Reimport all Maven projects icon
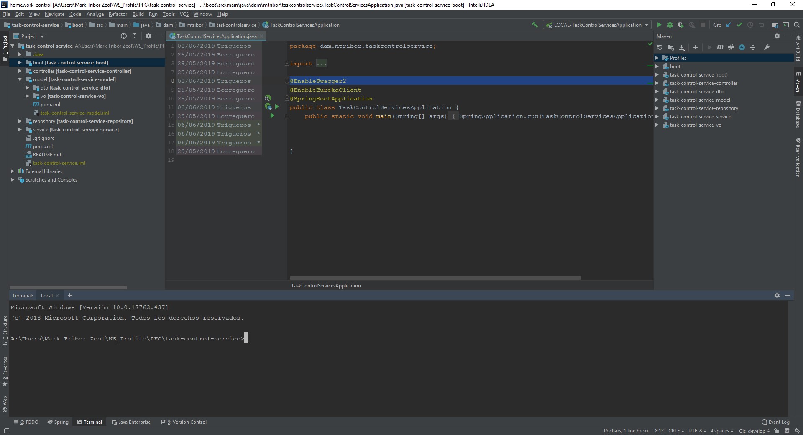 (660, 47)
